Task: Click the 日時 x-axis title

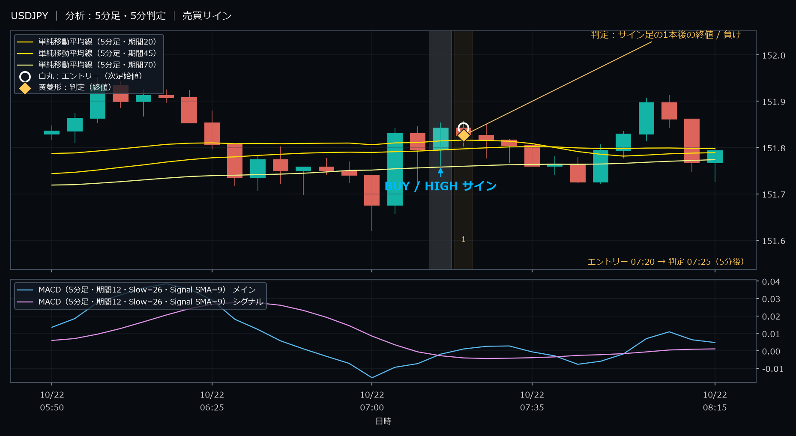Action: point(383,421)
